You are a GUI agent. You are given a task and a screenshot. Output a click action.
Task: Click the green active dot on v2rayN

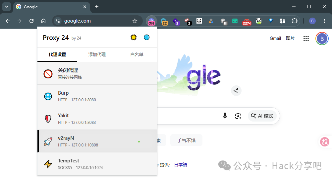tap(139, 141)
